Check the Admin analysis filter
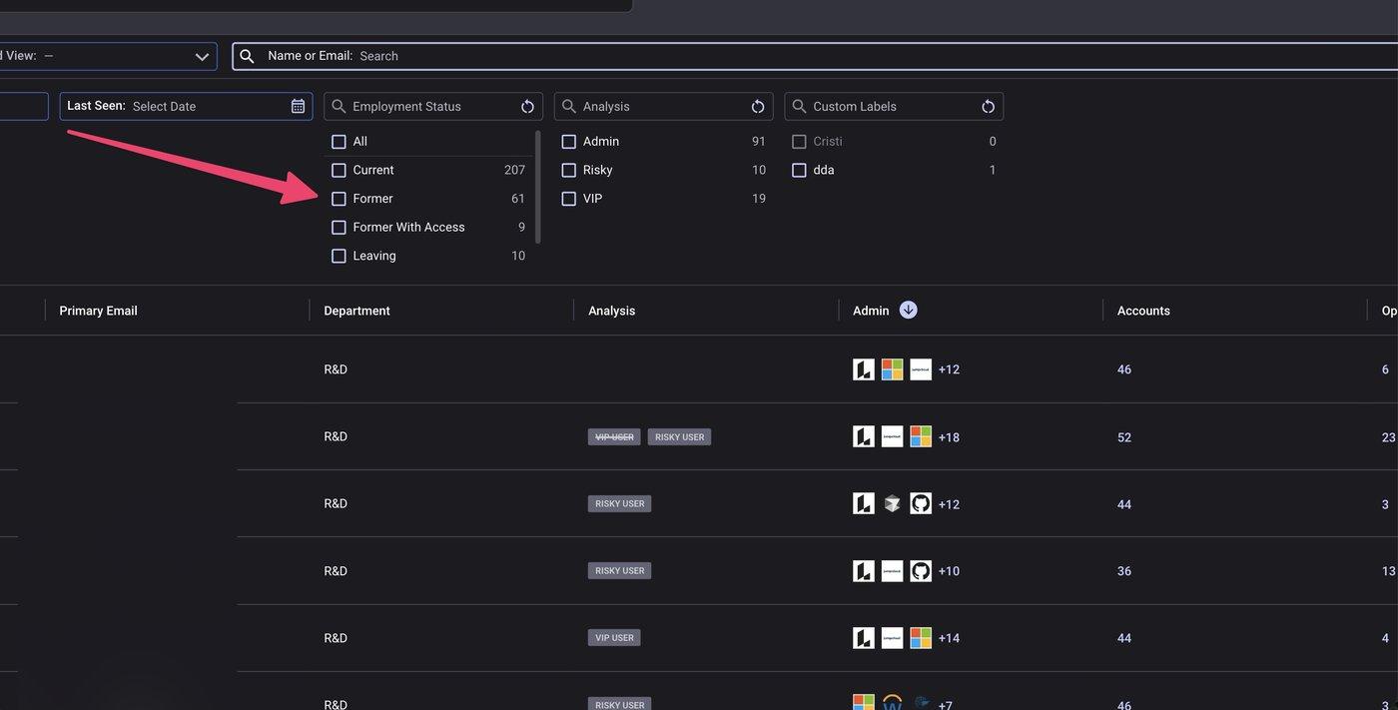The height and width of the screenshot is (710, 1398). [569, 142]
